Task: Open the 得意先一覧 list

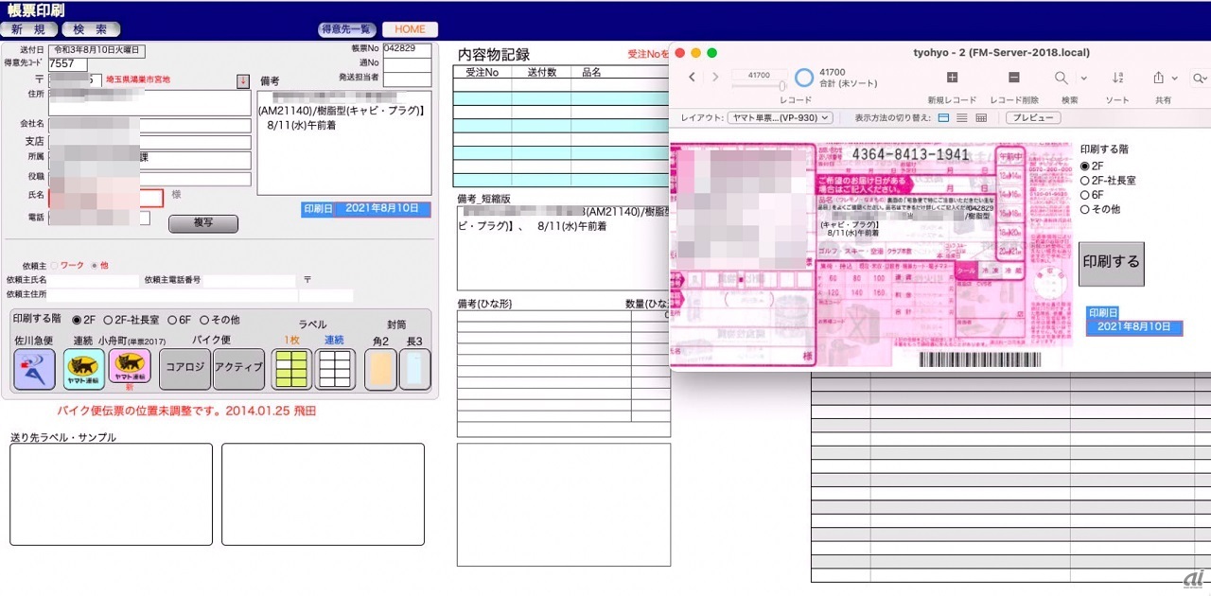Action: tap(348, 29)
